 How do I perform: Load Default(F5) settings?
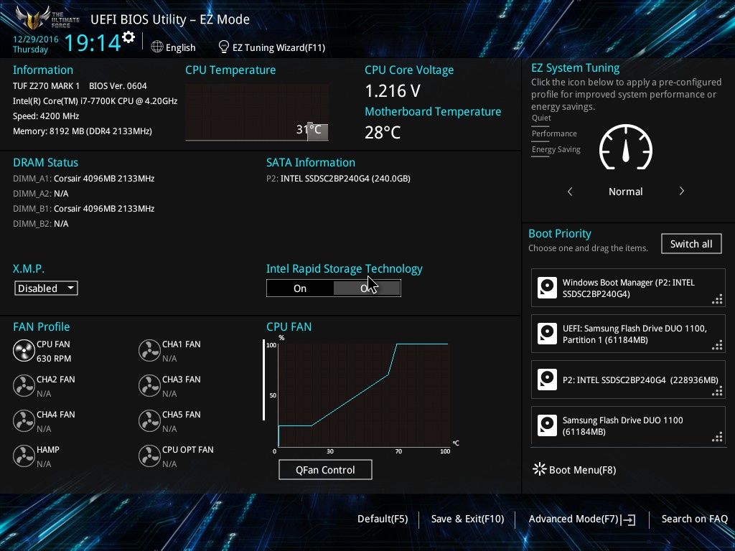coord(383,519)
